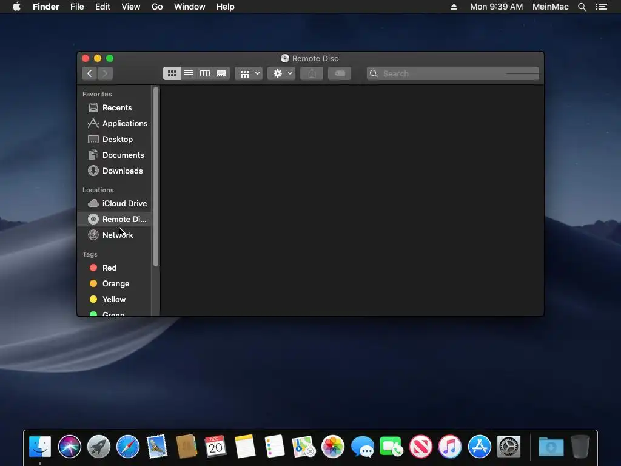Open Finder from the Dock
Viewport: 621px width, 466px height.
pos(40,447)
